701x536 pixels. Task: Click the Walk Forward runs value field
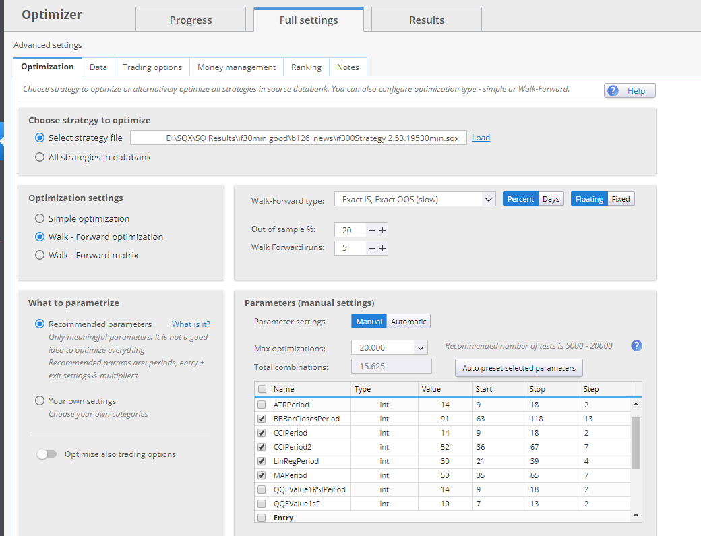350,248
